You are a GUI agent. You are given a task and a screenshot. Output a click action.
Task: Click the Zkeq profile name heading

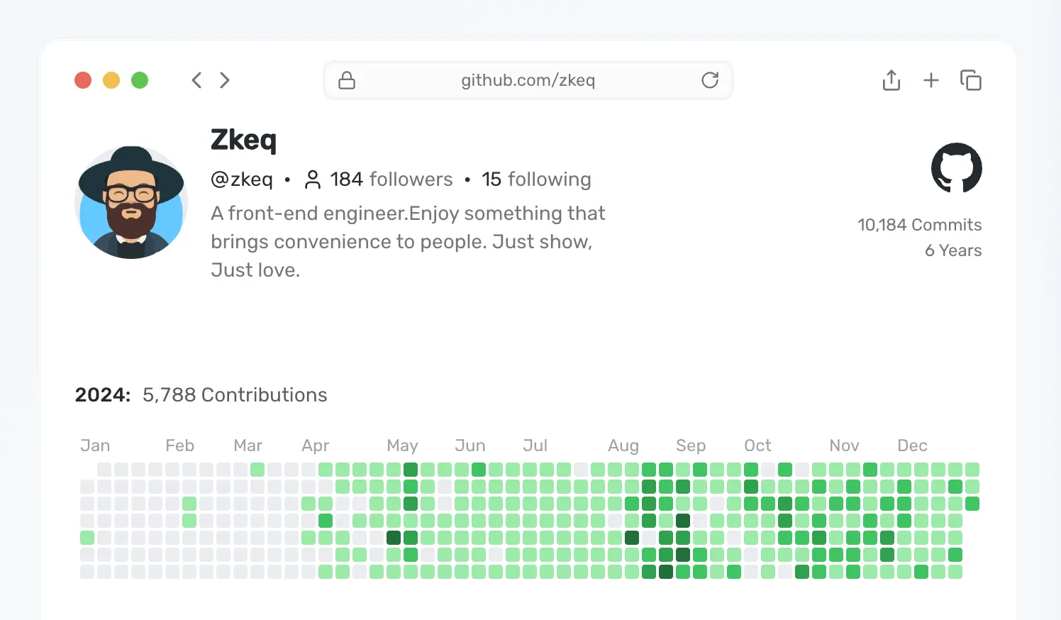coord(243,140)
